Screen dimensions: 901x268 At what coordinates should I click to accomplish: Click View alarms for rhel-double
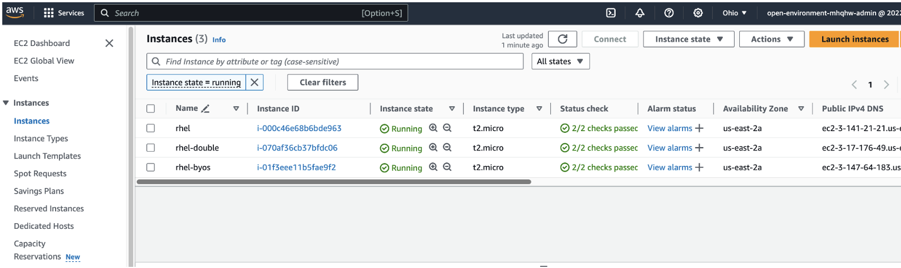[670, 148]
